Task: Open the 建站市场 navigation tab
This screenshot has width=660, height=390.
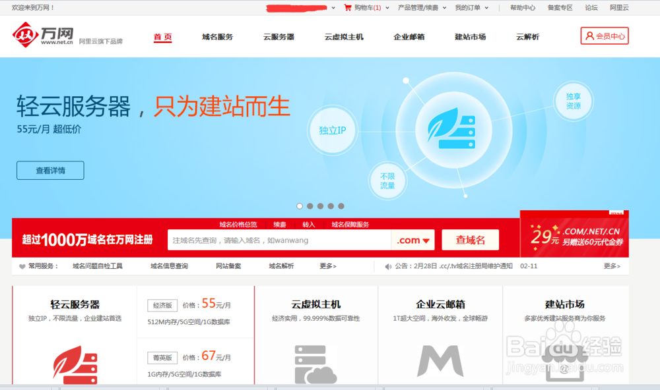Action: 470,37
